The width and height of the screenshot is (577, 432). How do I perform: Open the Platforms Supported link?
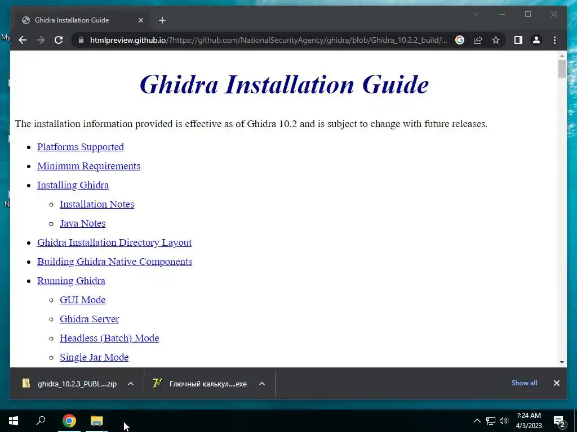pos(80,147)
